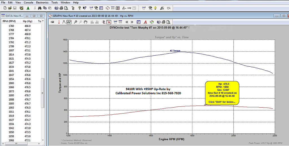Click the data list vertical scrollbar thumb
289x146 pixels.
point(43,93)
